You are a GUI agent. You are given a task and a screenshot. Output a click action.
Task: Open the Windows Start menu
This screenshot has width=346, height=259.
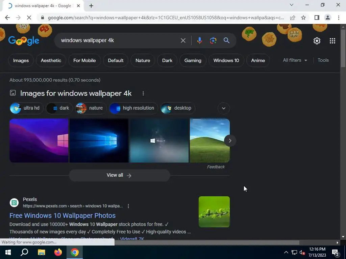[x=8, y=252]
